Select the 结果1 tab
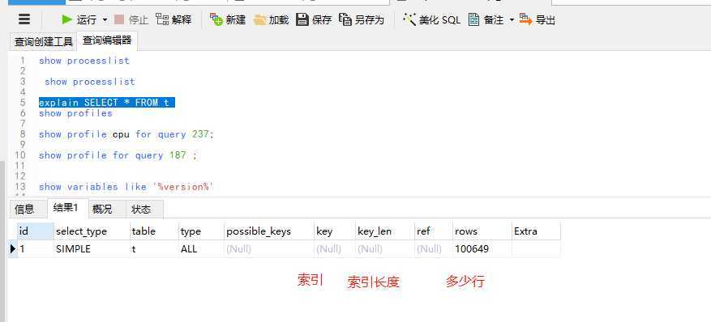This screenshot has width=711, height=322. tap(66, 208)
